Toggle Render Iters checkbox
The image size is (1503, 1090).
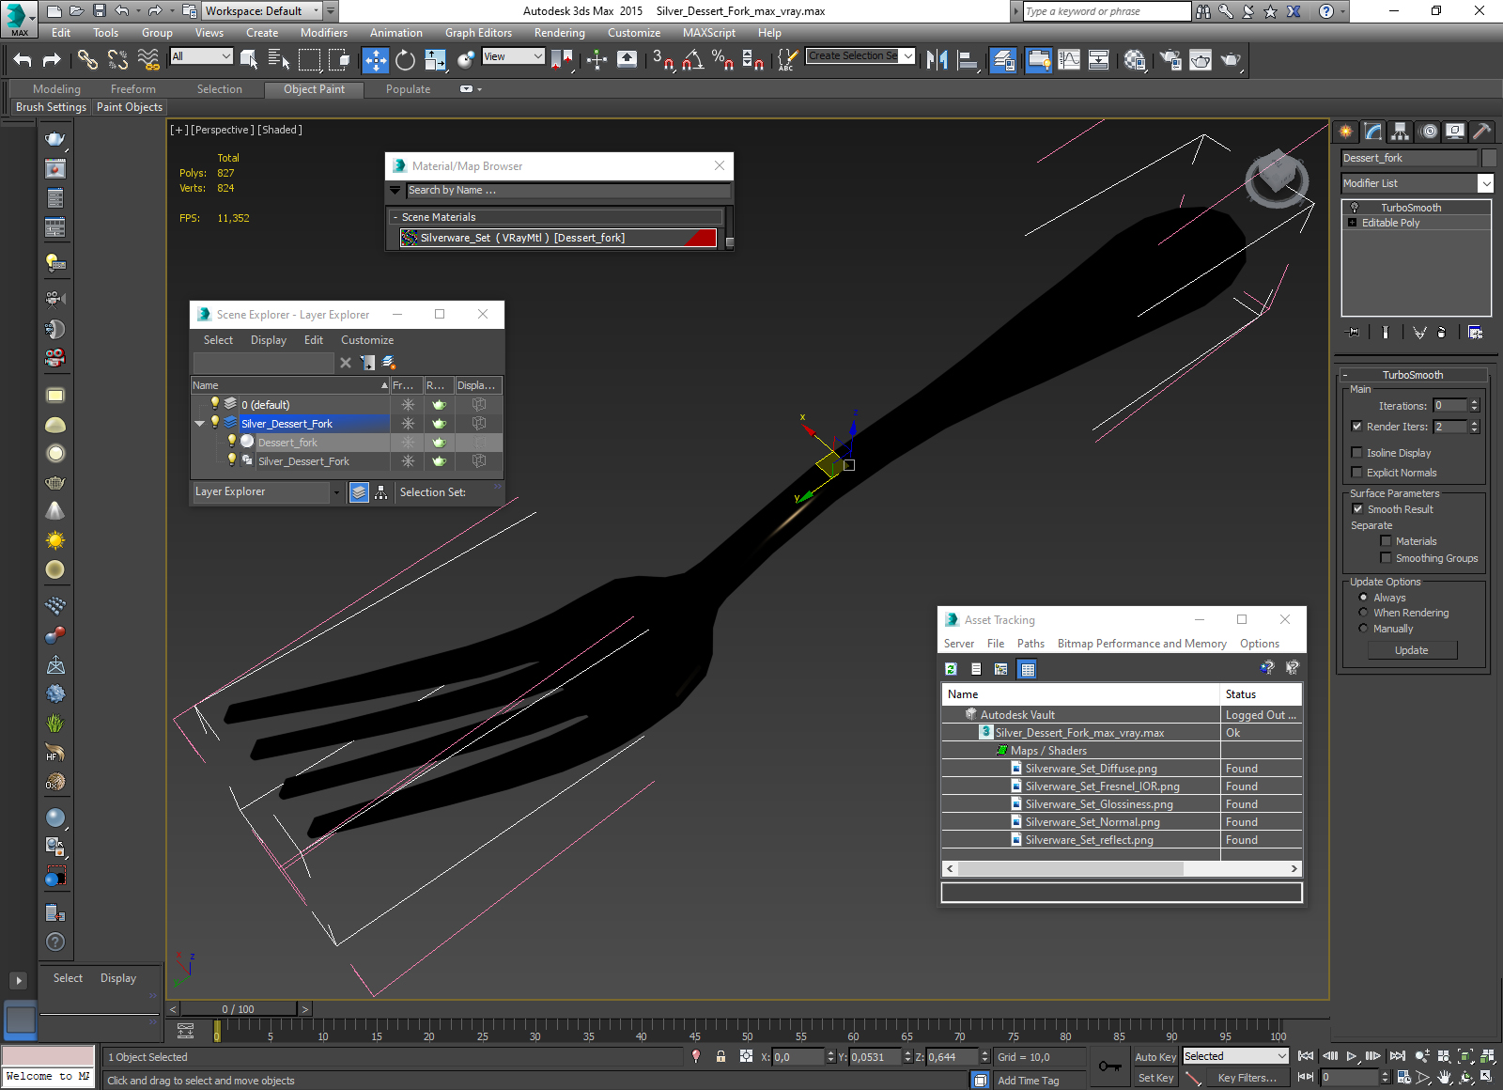pos(1356,427)
